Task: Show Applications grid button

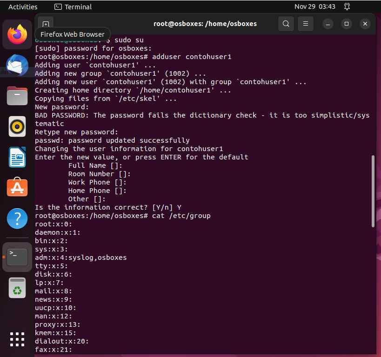Action: (17, 339)
